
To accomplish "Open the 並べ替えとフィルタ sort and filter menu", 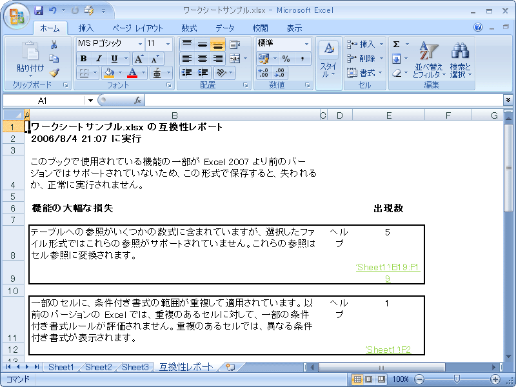I will pos(429,61).
